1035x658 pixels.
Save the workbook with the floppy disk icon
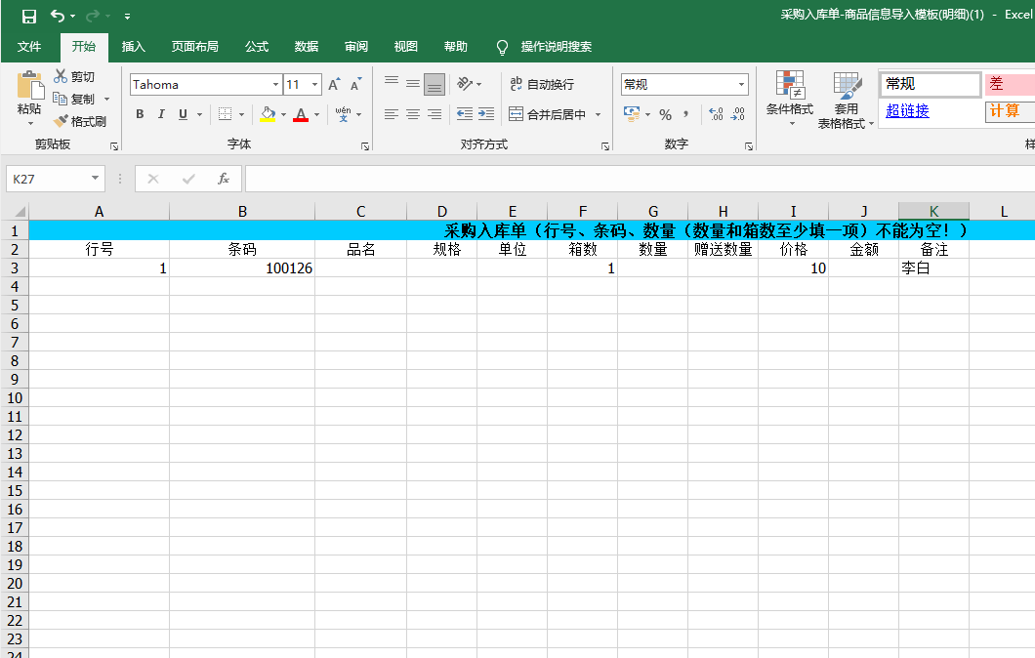[x=29, y=16]
